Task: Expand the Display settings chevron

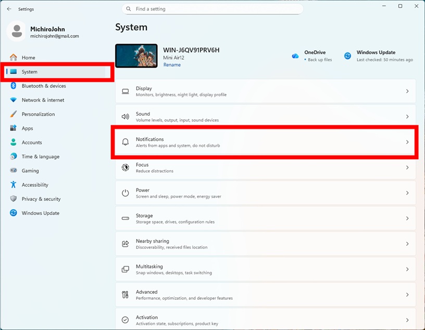Action: 407,92
